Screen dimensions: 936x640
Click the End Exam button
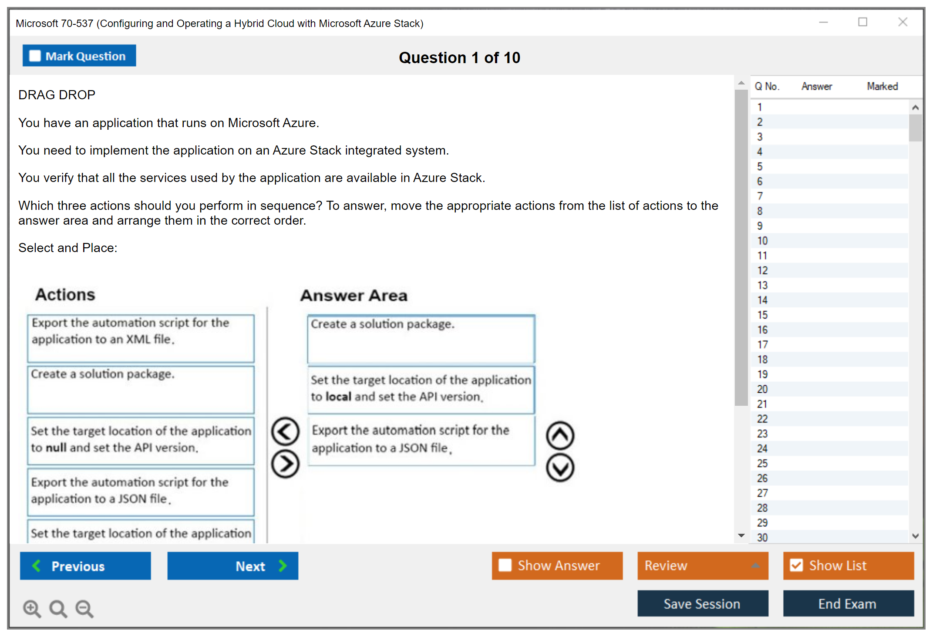[848, 603]
